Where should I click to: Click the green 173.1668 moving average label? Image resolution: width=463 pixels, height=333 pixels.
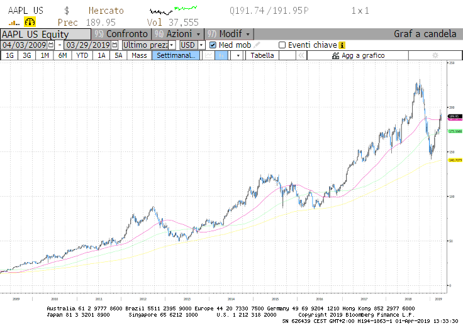pyautogui.click(x=455, y=131)
